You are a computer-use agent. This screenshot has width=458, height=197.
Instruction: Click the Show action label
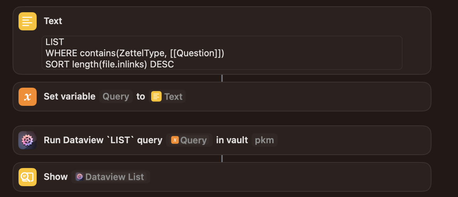coord(56,177)
